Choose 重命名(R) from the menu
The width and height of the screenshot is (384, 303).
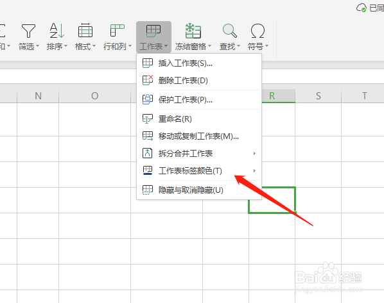pyautogui.click(x=199, y=119)
